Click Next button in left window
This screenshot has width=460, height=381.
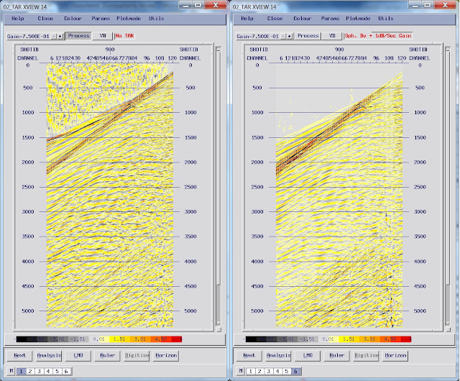point(19,355)
